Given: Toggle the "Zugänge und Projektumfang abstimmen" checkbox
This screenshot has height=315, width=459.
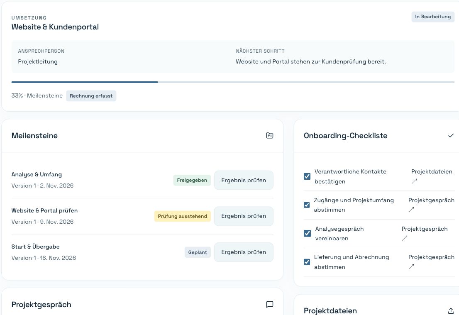Looking at the screenshot, I should 307,205.
